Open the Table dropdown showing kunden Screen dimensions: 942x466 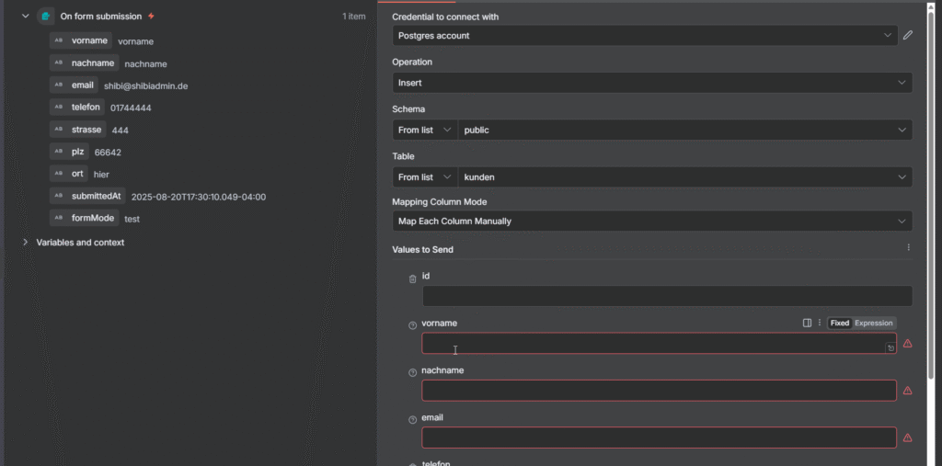[684, 176]
